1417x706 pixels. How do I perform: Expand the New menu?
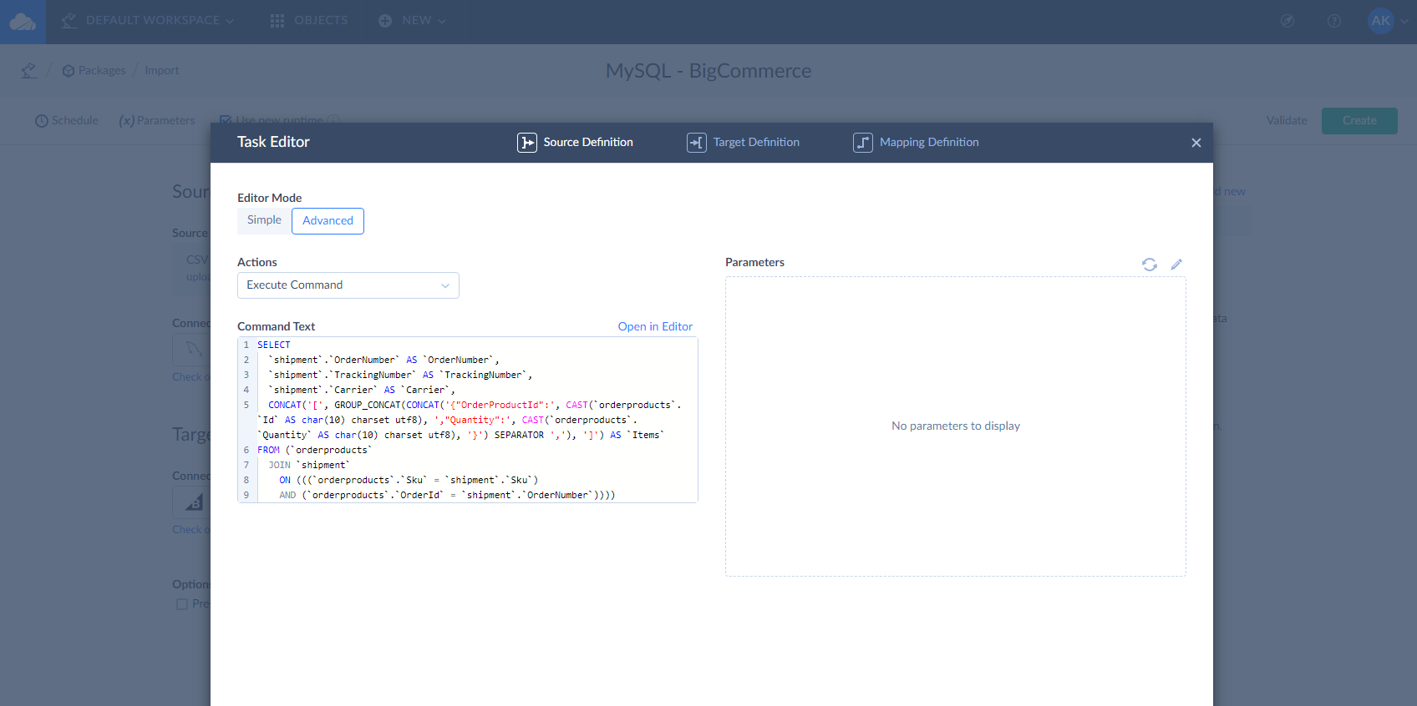click(x=413, y=20)
